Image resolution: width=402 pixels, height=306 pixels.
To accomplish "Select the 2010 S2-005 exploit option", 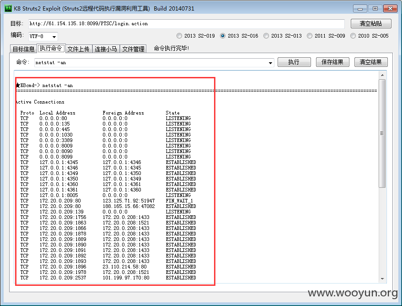I will tap(370, 36).
